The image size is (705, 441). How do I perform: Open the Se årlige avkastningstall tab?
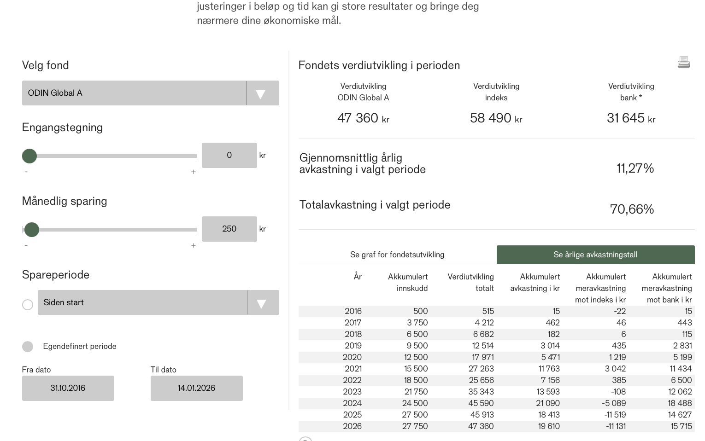tap(595, 255)
